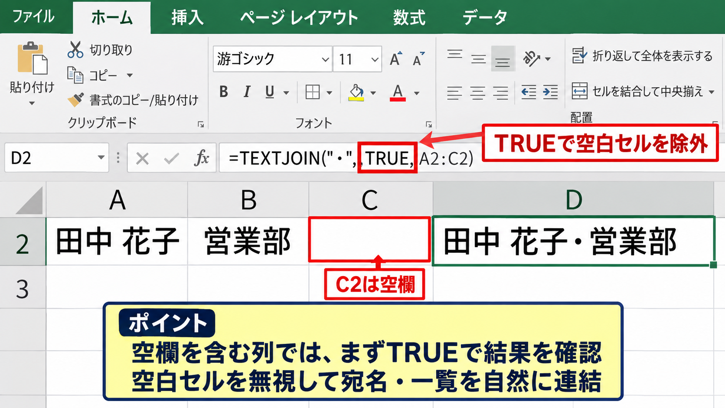Screen dimensions: 725x408
Task: Toggle Italic formatting
Action: (247, 92)
